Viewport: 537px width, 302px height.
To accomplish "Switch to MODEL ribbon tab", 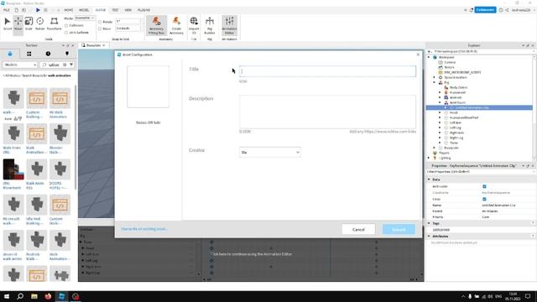I will click(x=84, y=10).
